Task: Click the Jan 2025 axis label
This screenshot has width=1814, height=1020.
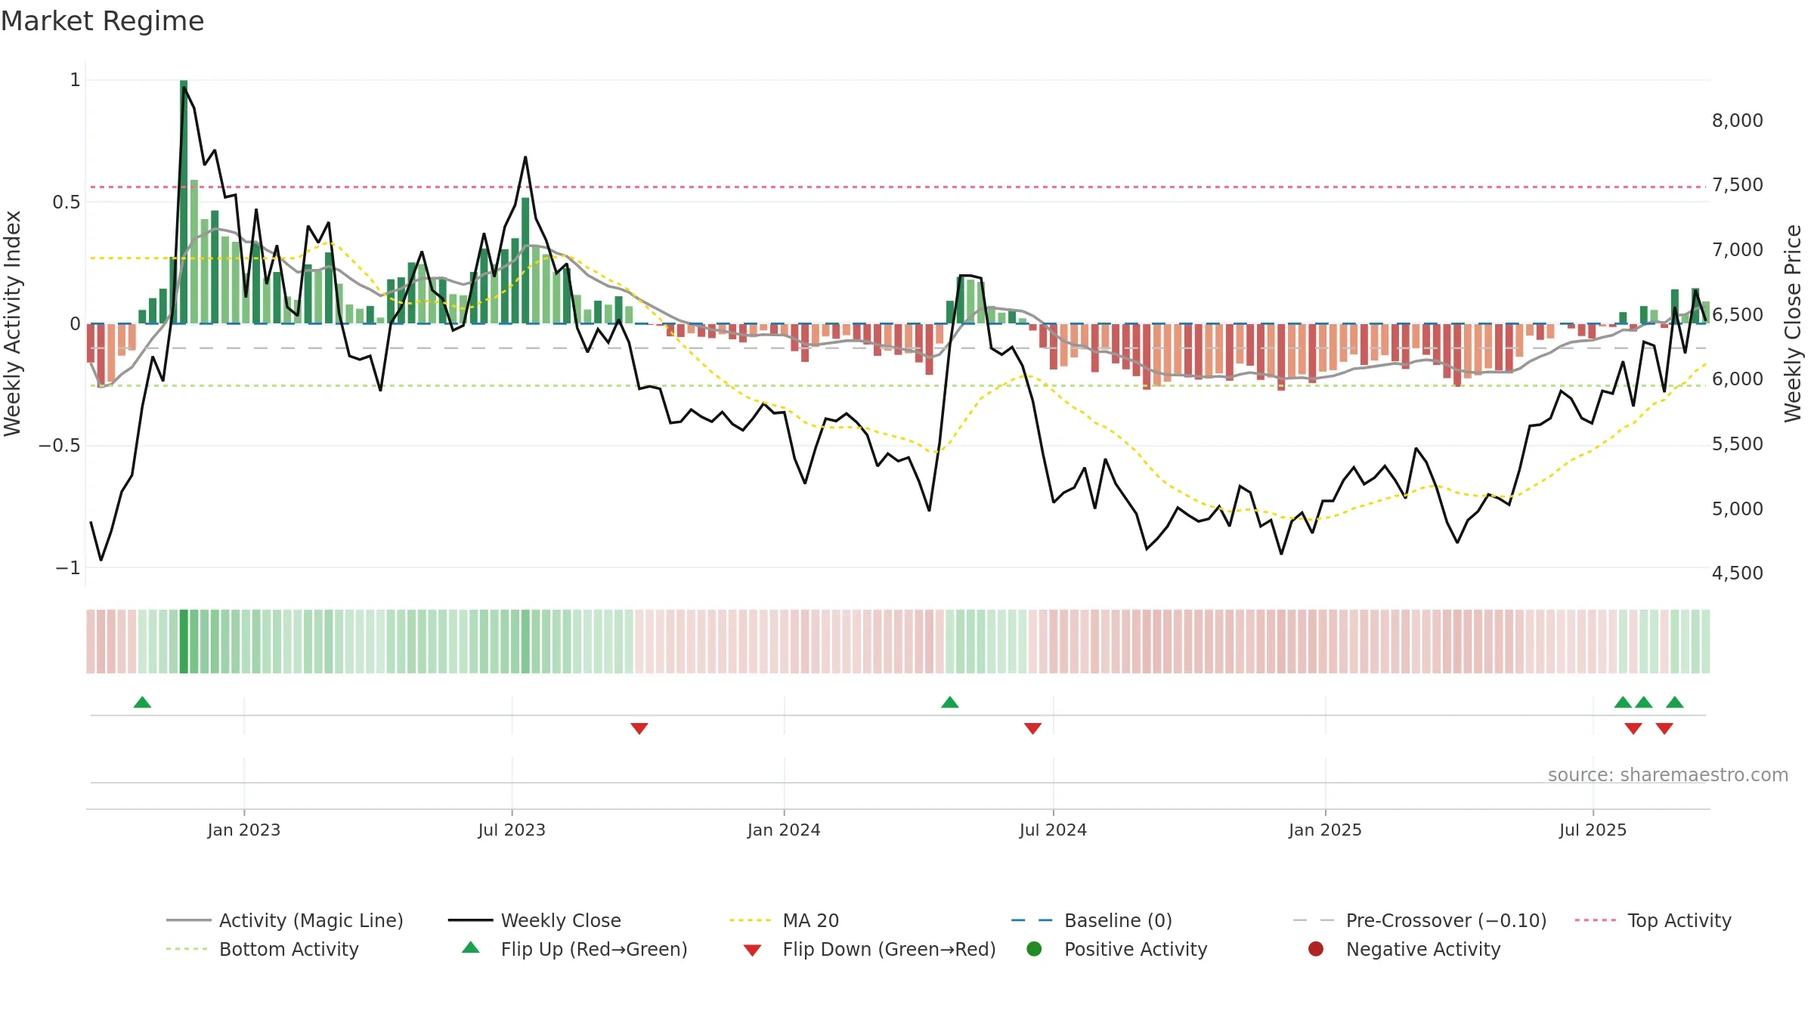Action: click(x=1325, y=830)
